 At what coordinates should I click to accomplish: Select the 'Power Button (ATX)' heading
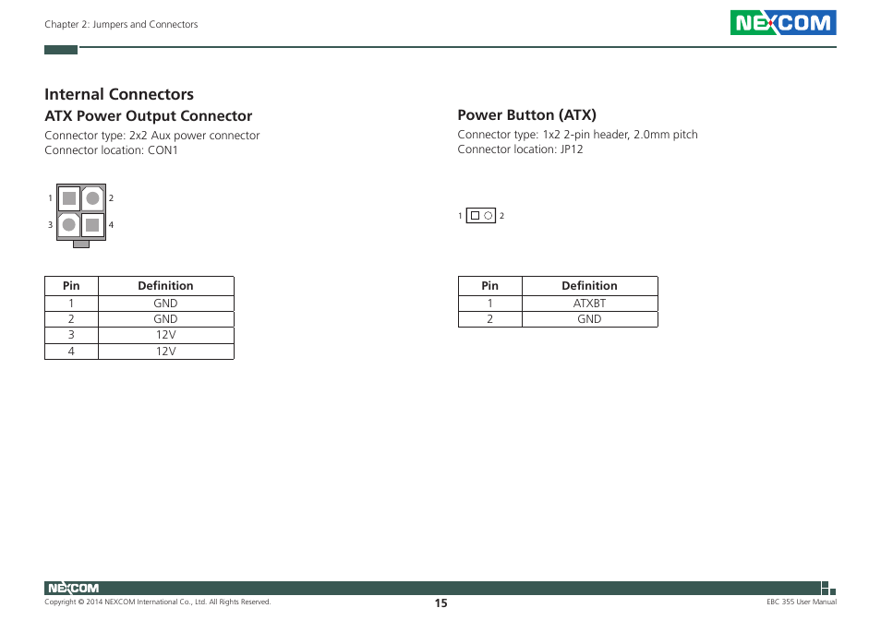pos(526,115)
